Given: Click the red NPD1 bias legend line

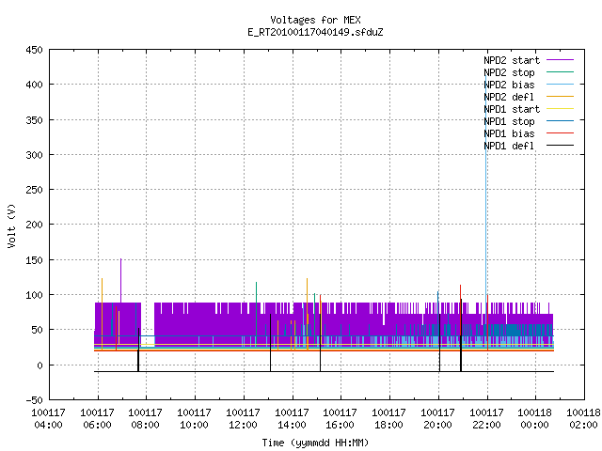Looking at the screenshot, I should pos(560,133).
